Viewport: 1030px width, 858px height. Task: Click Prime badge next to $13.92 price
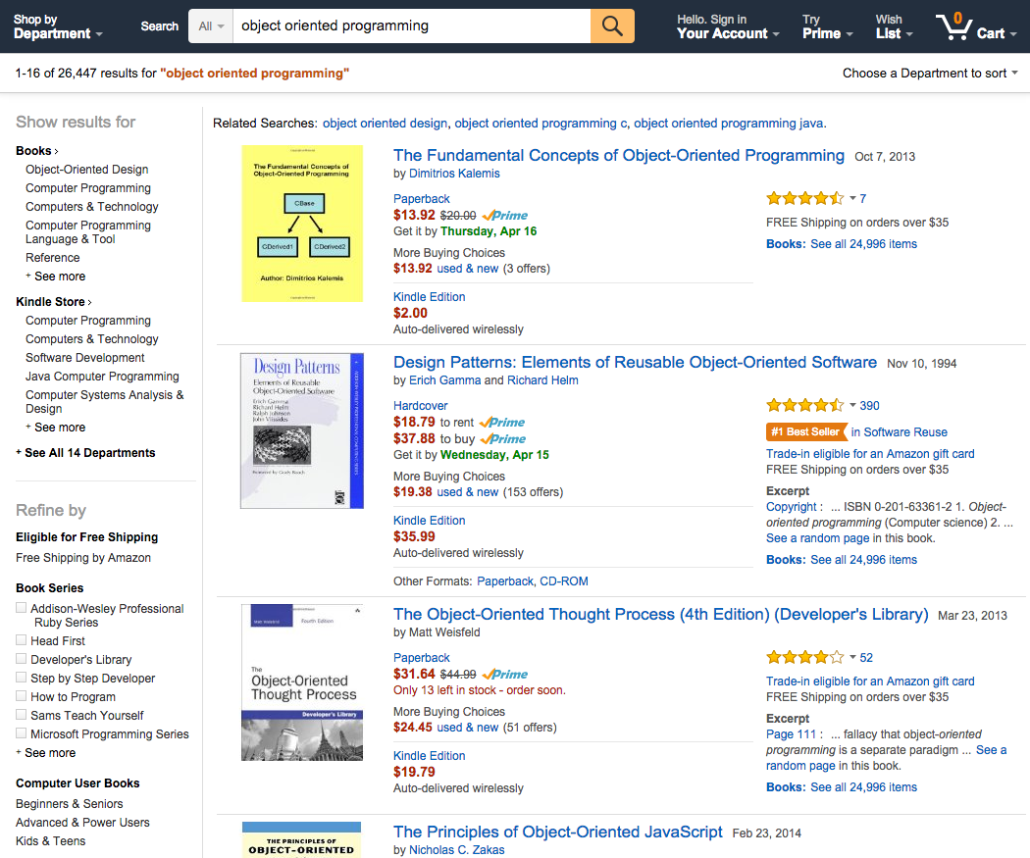tap(504, 216)
